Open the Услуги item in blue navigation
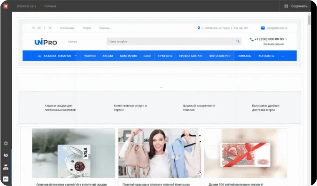This screenshot has width=317, height=186. coord(90,56)
